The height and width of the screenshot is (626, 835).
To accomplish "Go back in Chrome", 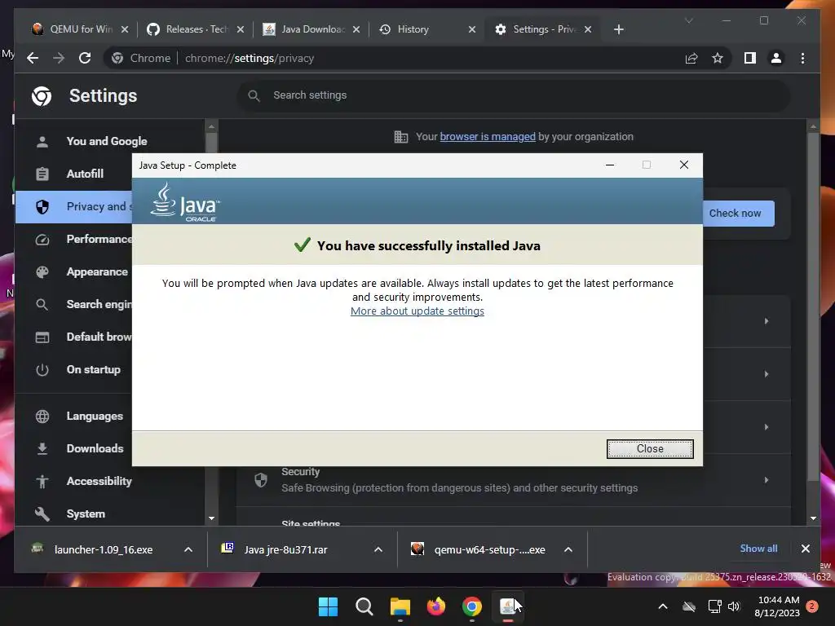I will [33, 58].
